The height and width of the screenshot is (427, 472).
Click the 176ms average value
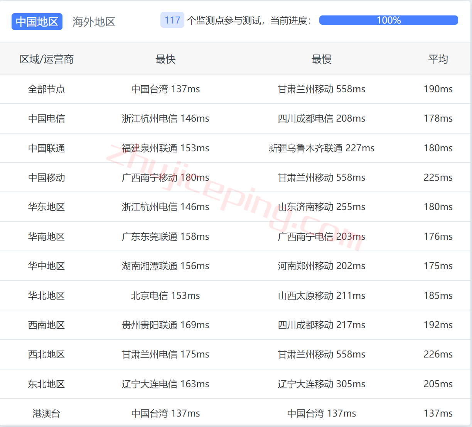438,236
